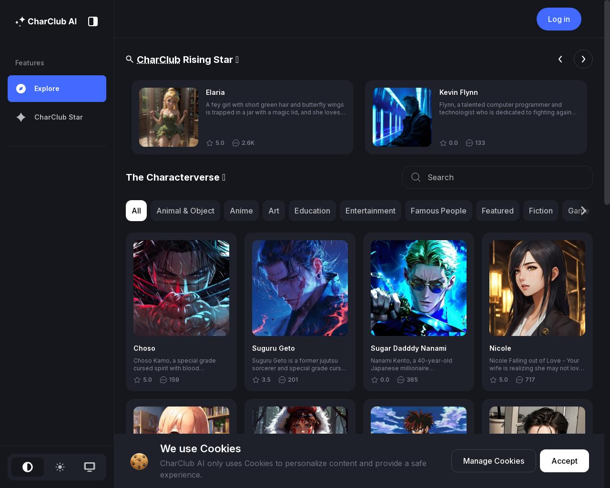Open Suguru Geto character image
Screen dimensions: 610x488
tap(300, 288)
